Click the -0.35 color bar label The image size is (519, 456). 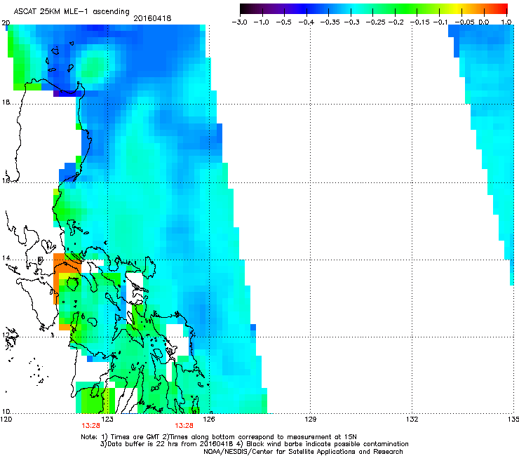point(330,22)
